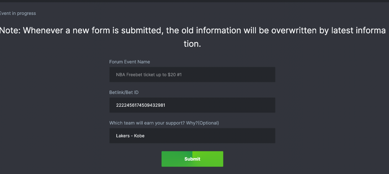
Task: Click the "$20 #1" portion of event name
Action: click(x=177, y=75)
